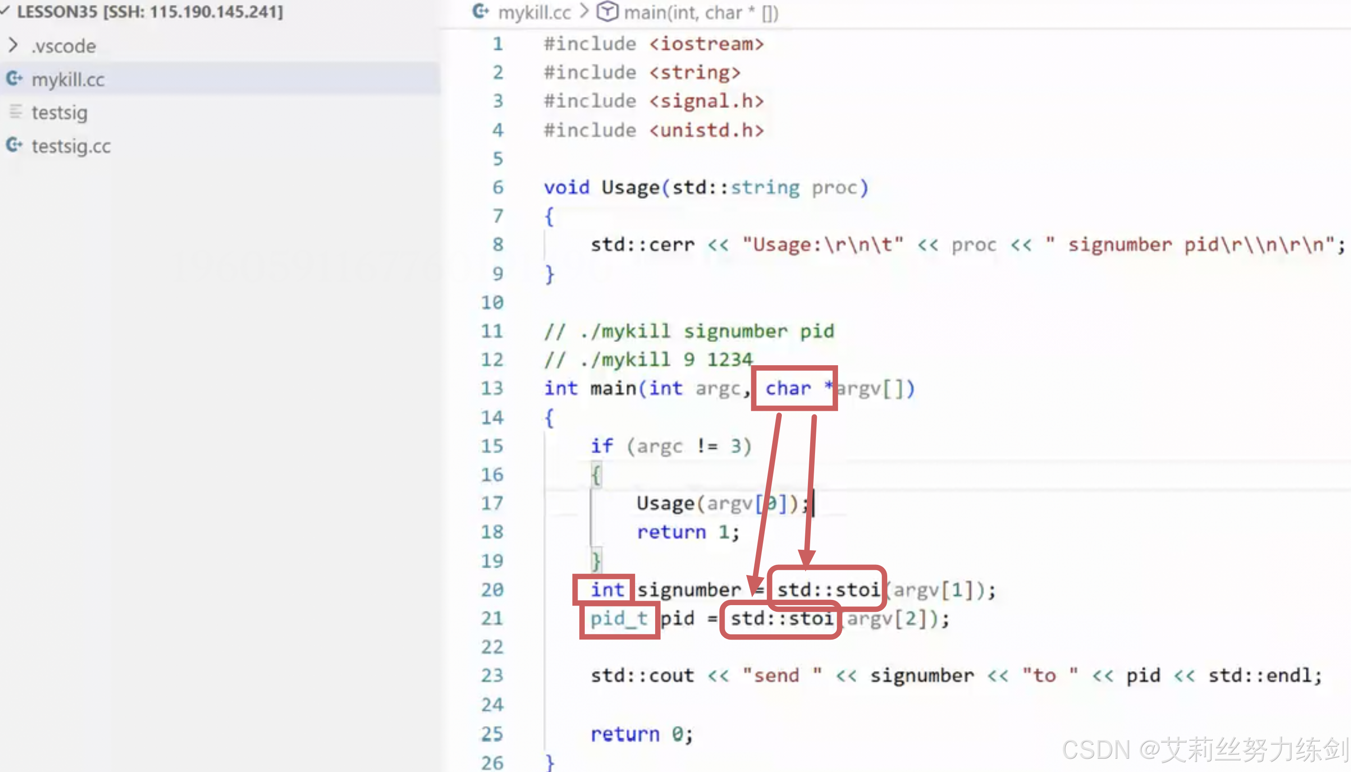Click line number 13 in the gutter

pyautogui.click(x=492, y=388)
